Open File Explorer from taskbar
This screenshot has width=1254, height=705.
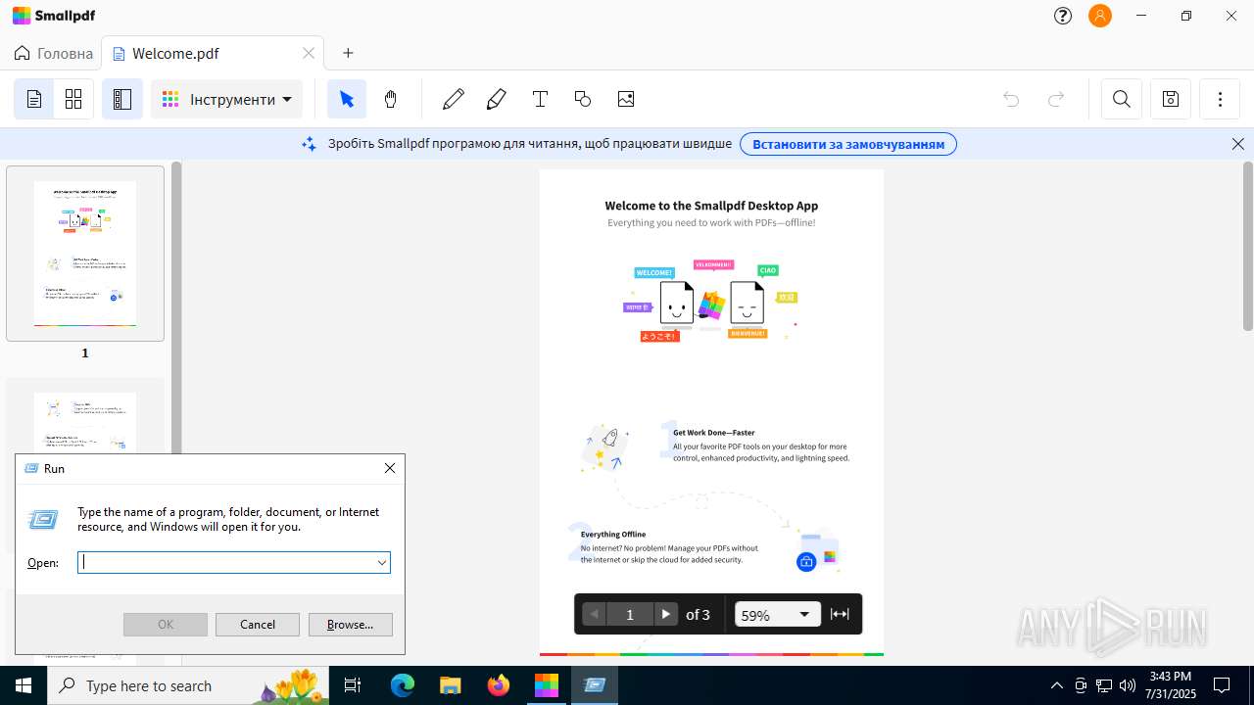coord(451,685)
